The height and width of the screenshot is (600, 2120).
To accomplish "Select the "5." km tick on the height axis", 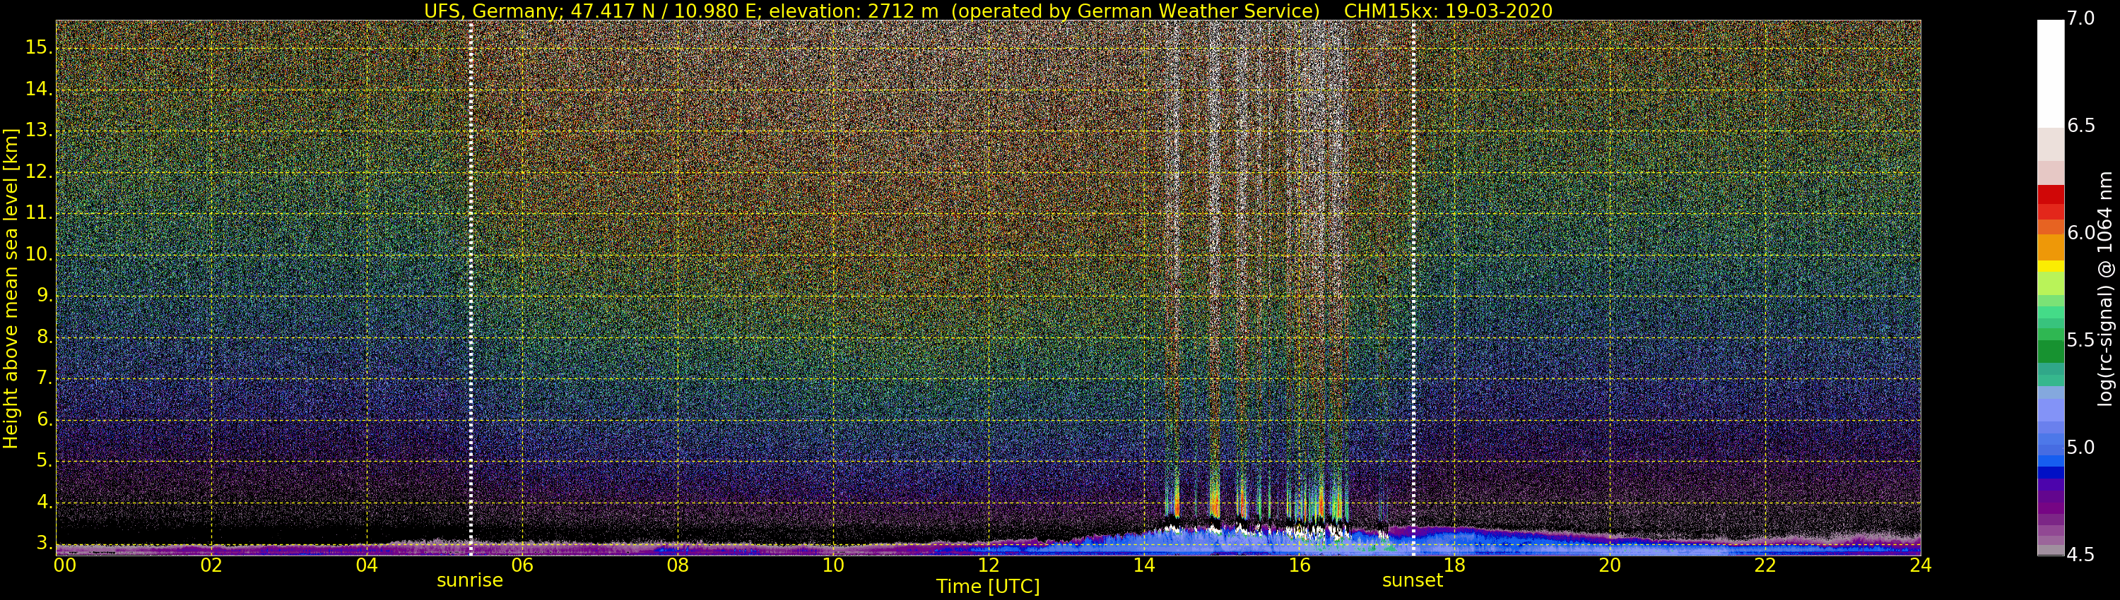I will coord(43,461).
